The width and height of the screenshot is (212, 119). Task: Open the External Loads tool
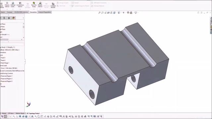[13, 5]
